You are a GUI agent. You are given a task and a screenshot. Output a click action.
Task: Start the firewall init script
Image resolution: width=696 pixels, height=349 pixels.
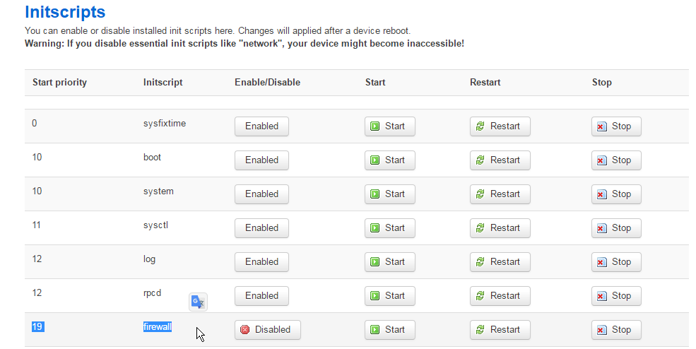click(x=389, y=330)
